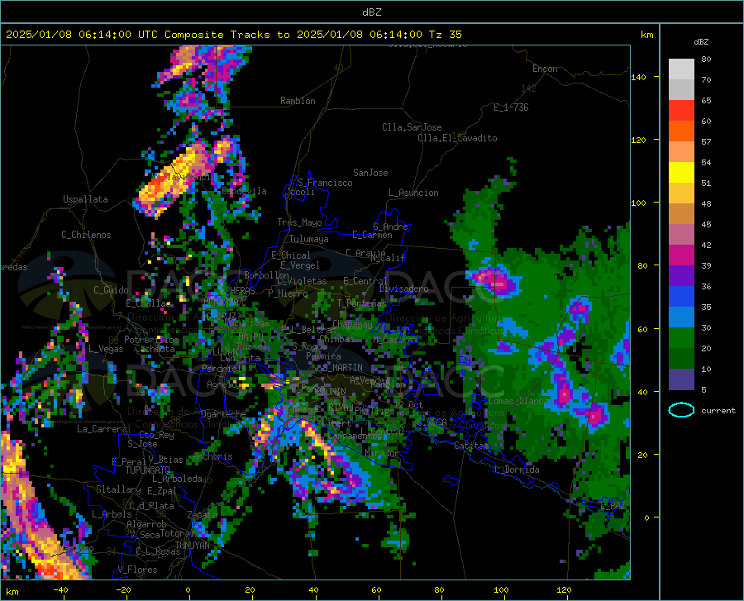This screenshot has height=601, width=744.
Task: Click the 'Zapata' map label
Action: 203,515
